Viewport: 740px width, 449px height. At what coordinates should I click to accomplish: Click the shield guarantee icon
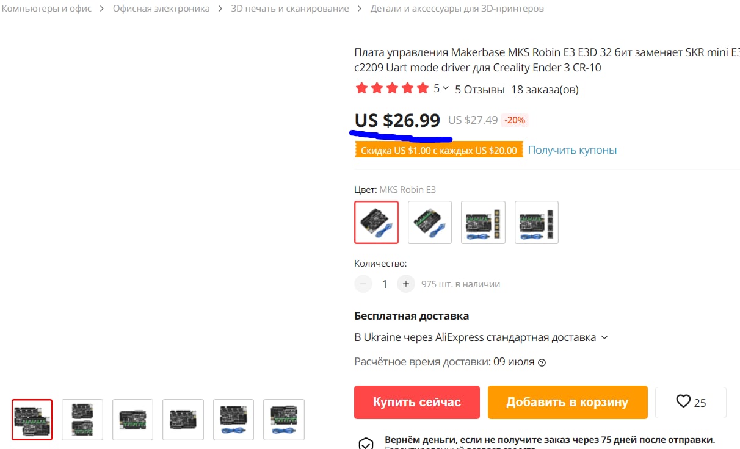[366, 443]
